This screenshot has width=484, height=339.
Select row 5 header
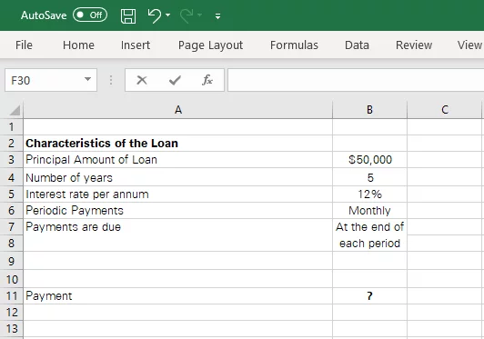coord(12,194)
